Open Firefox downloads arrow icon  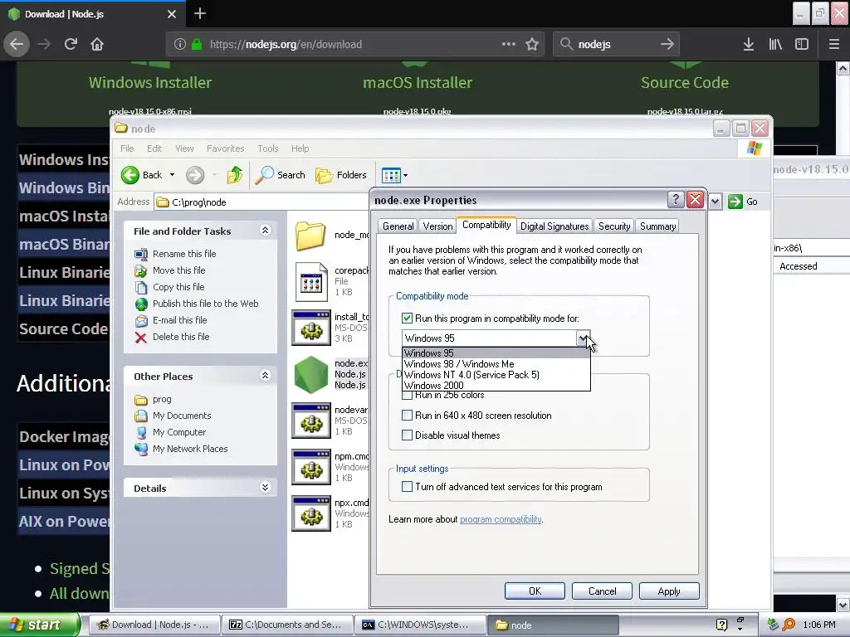tap(749, 44)
